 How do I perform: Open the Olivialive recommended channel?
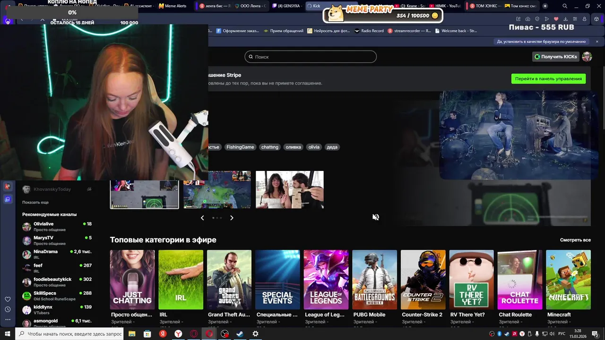57,226
